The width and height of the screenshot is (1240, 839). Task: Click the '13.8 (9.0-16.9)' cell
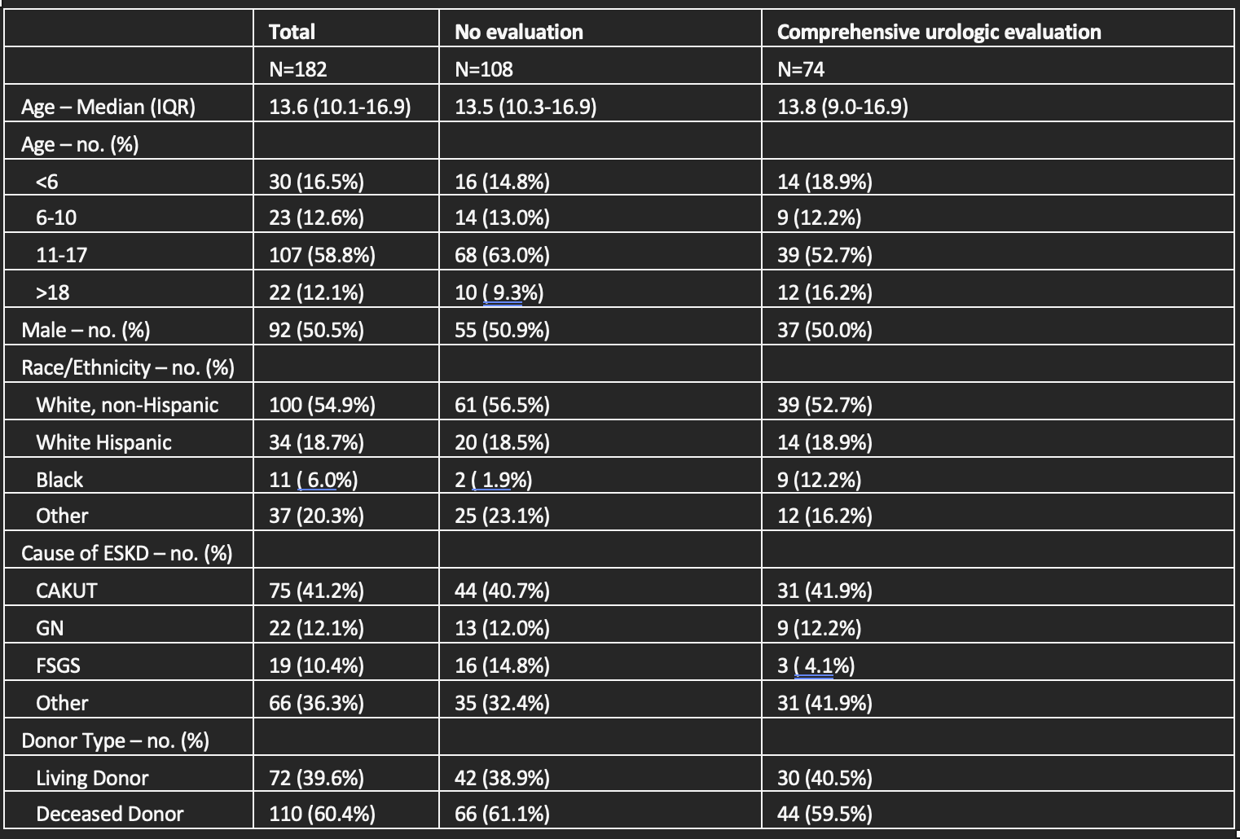tap(842, 107)
